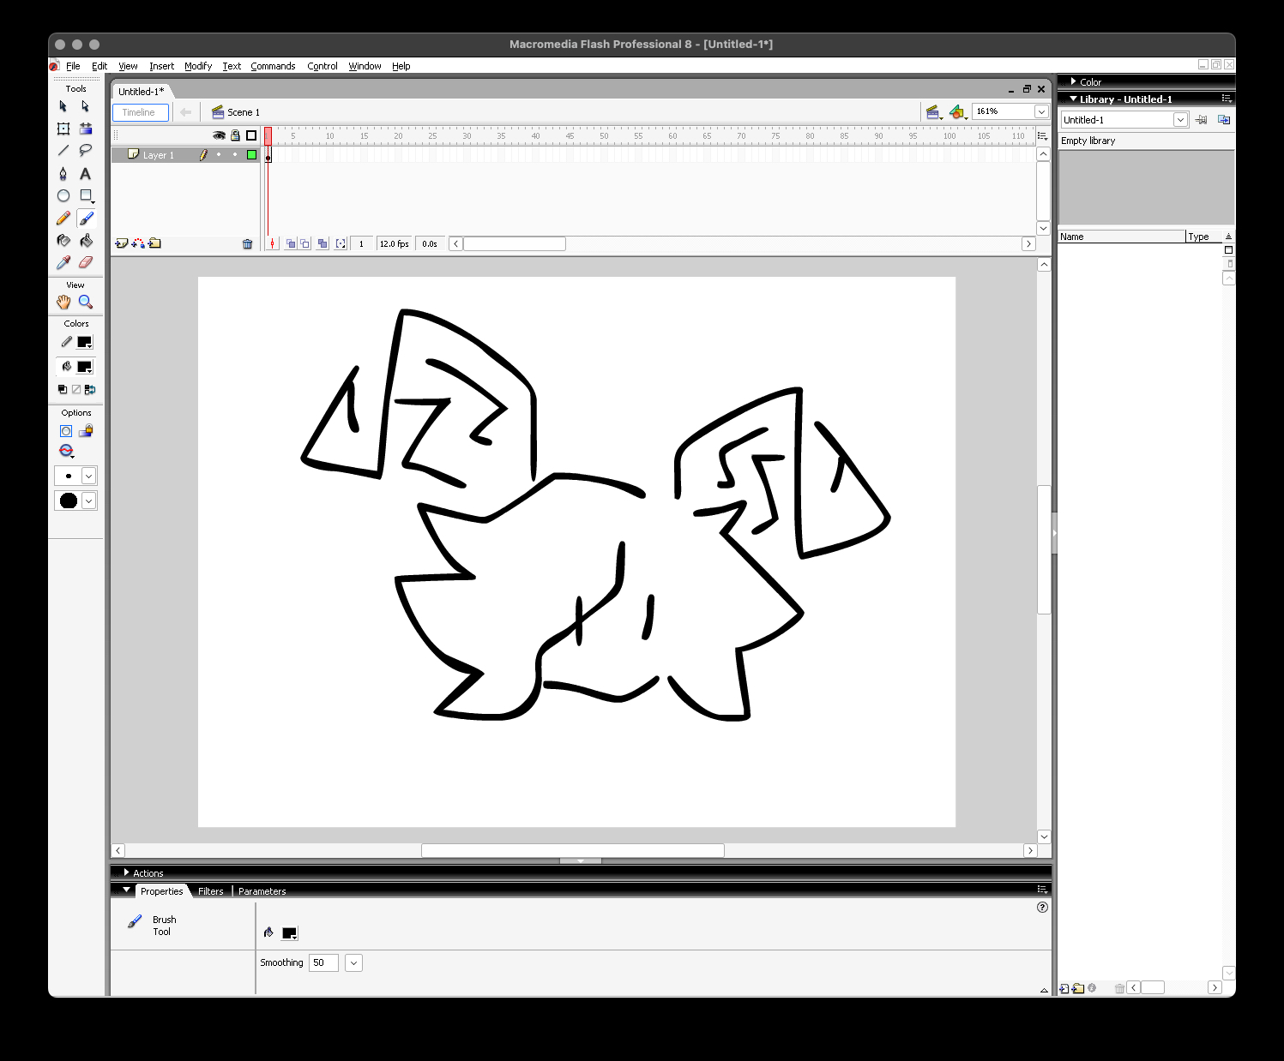Open the Modify menu

pyautogui.click(x=197, y=66)
